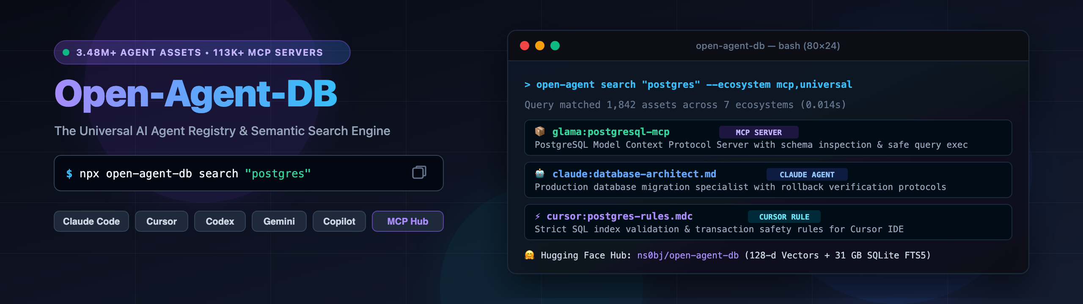Screen dimensions: 1083x304
Task: Click the CLAUDE AGENT badge
Action: (x=807, y=174)
